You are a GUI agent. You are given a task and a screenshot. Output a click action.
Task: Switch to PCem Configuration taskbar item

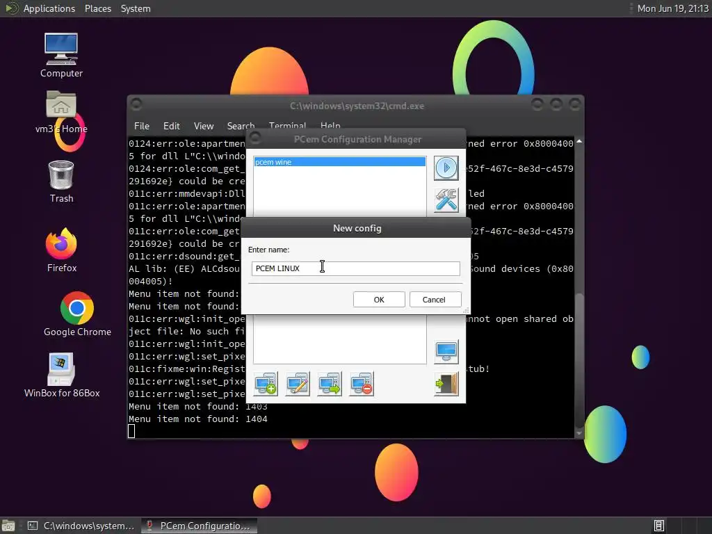point(199,526)
